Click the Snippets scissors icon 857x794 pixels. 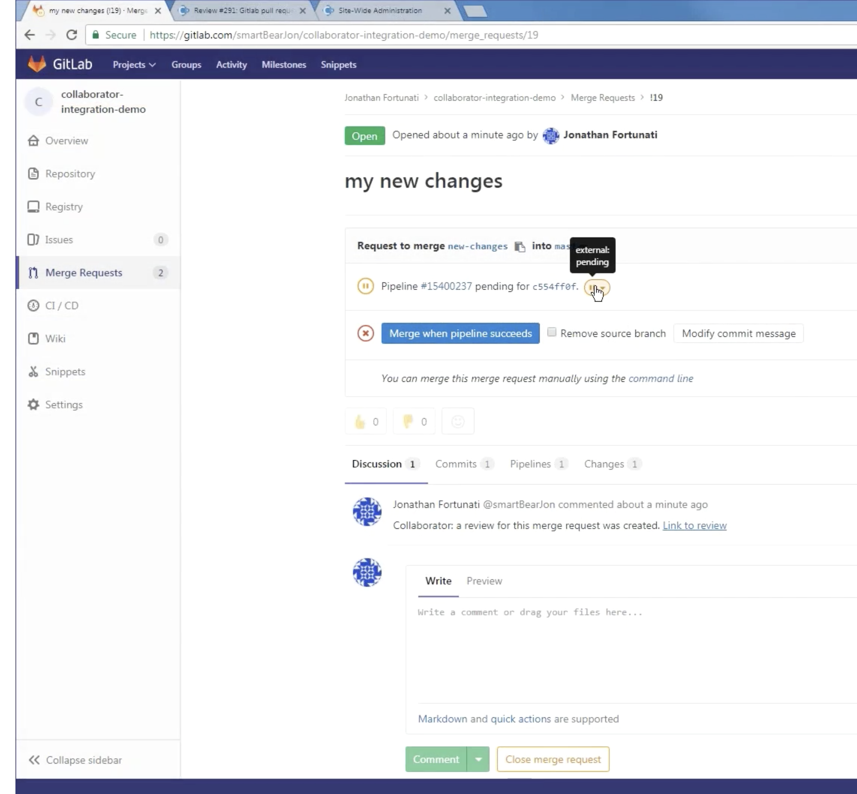click(33, 372)
